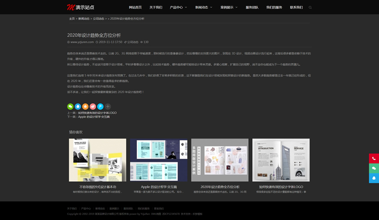Share via the red Weibo icon
Image resolution: width=379 pixels, height=220 pixels.
(93, 107)
